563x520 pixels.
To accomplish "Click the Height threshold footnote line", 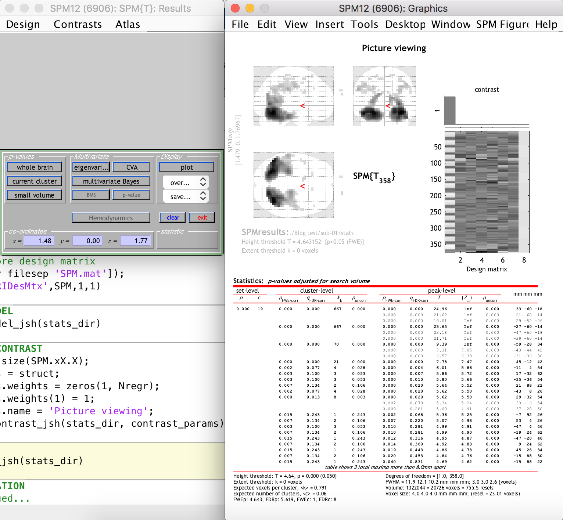I will (x=285, y=476).
